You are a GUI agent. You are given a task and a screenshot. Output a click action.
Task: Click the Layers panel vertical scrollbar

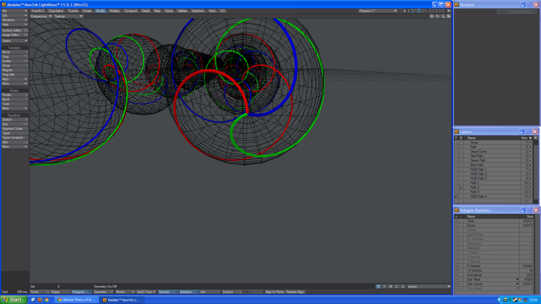coord(535,171)
